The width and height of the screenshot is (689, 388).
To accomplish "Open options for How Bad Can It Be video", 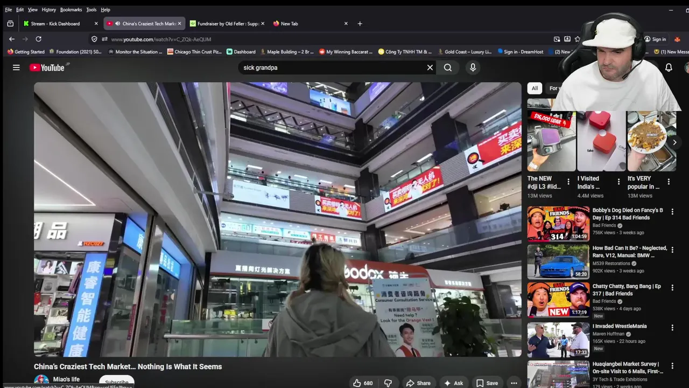I will click(672, 250).
